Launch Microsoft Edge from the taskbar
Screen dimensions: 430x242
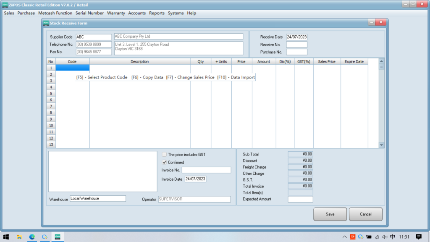click(x=32, y=237)
